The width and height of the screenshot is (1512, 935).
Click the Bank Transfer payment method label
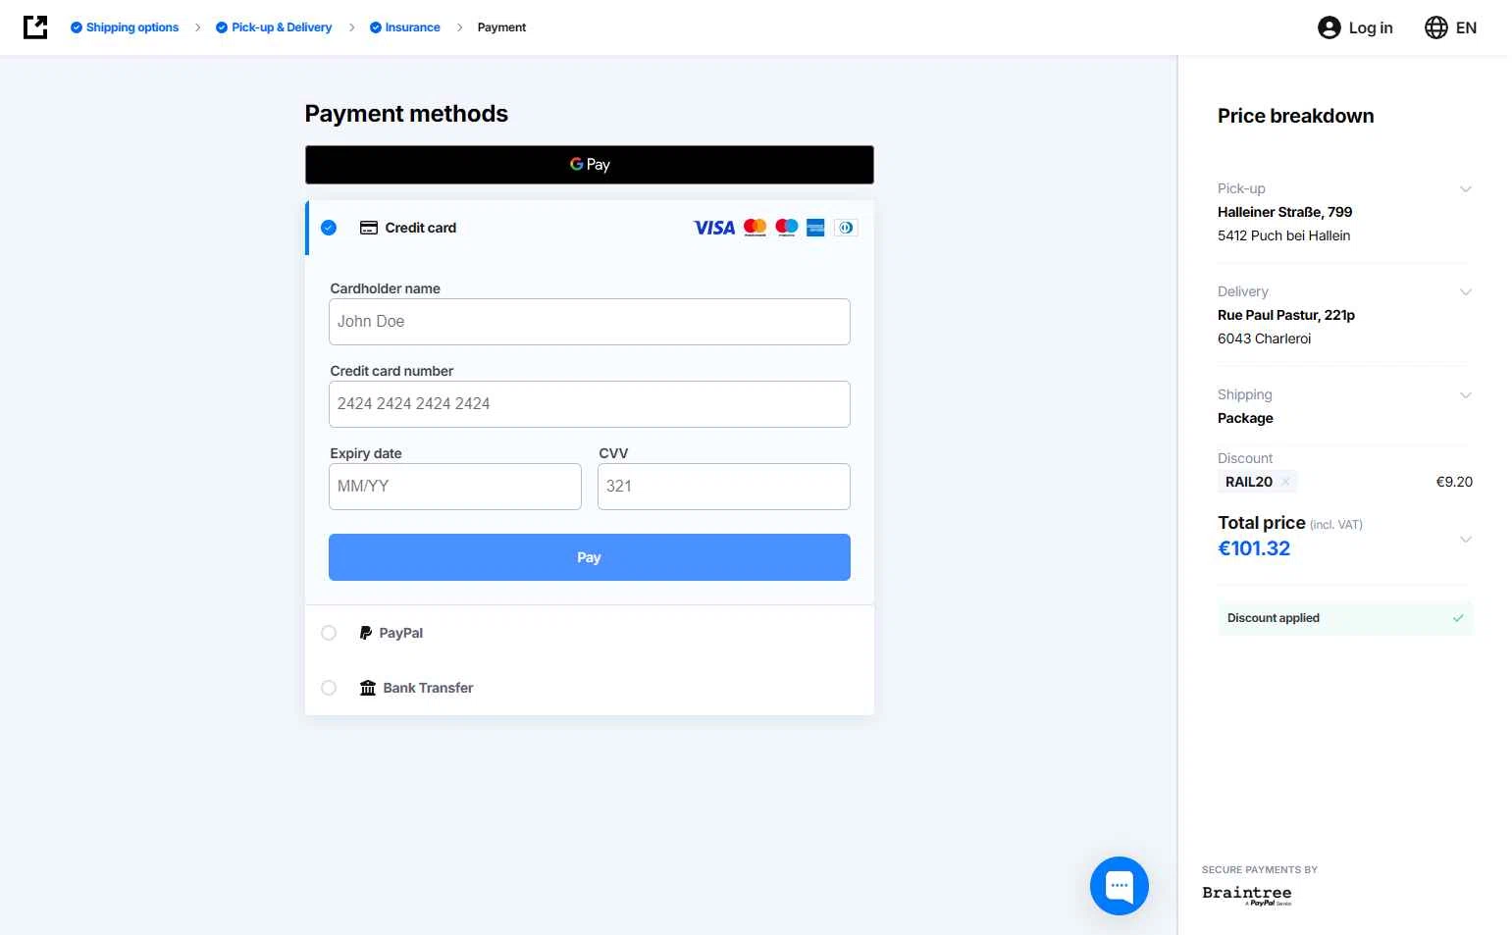click(428, 688)
